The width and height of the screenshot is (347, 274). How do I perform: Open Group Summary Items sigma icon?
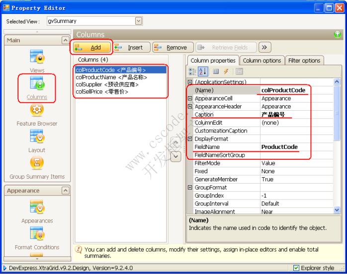37,163
